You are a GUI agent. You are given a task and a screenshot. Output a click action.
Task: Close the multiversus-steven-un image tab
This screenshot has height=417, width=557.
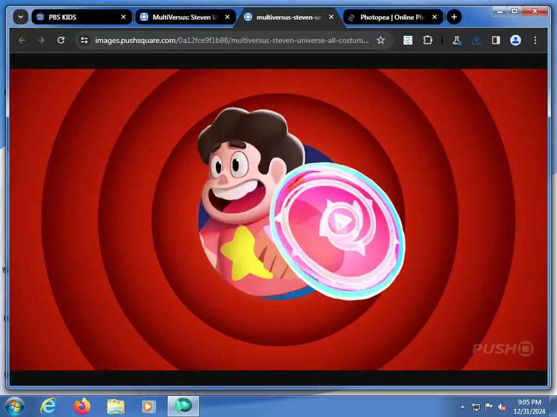[331, 17]
